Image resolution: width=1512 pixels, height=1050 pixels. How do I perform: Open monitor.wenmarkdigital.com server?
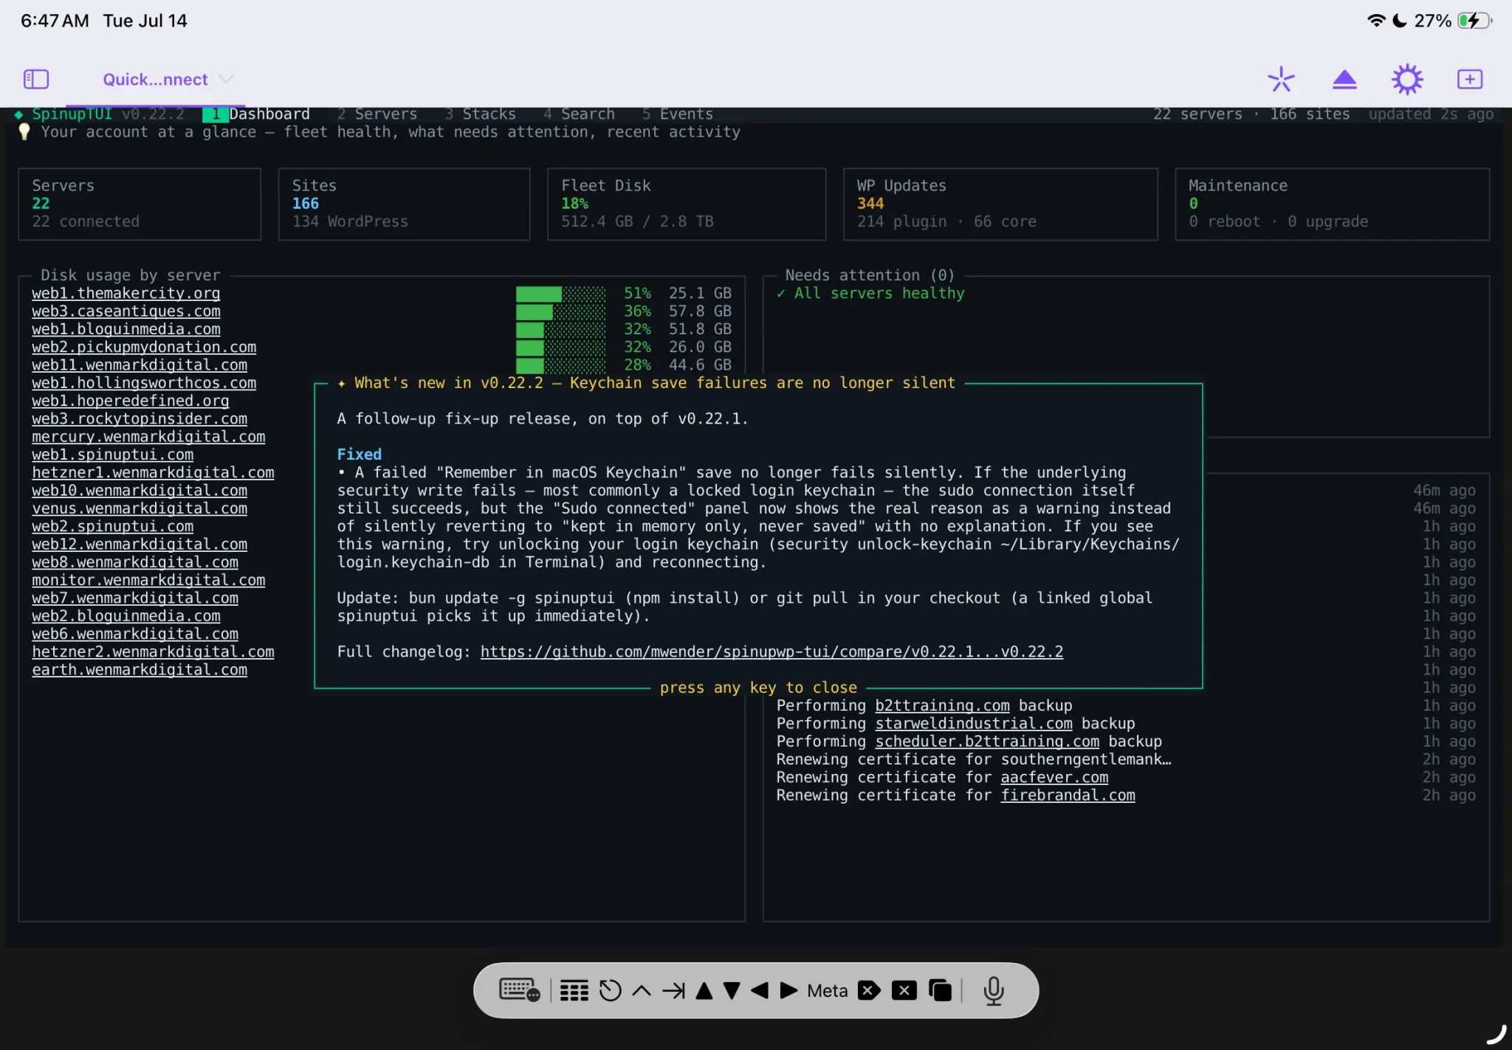coord(148,580)
